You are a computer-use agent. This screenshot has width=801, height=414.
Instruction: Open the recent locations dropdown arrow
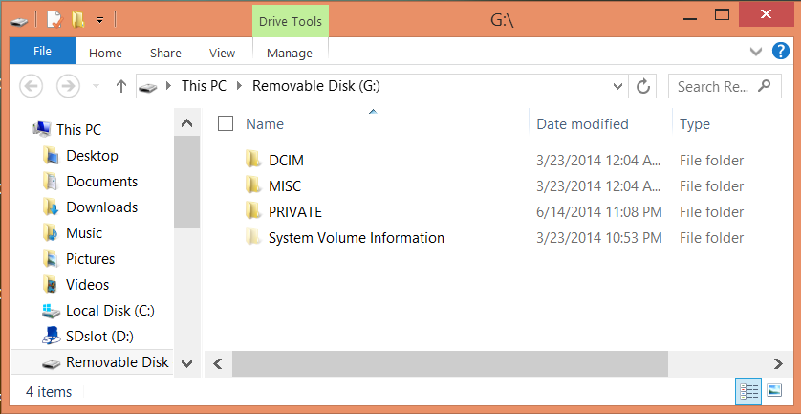[96, 86]
